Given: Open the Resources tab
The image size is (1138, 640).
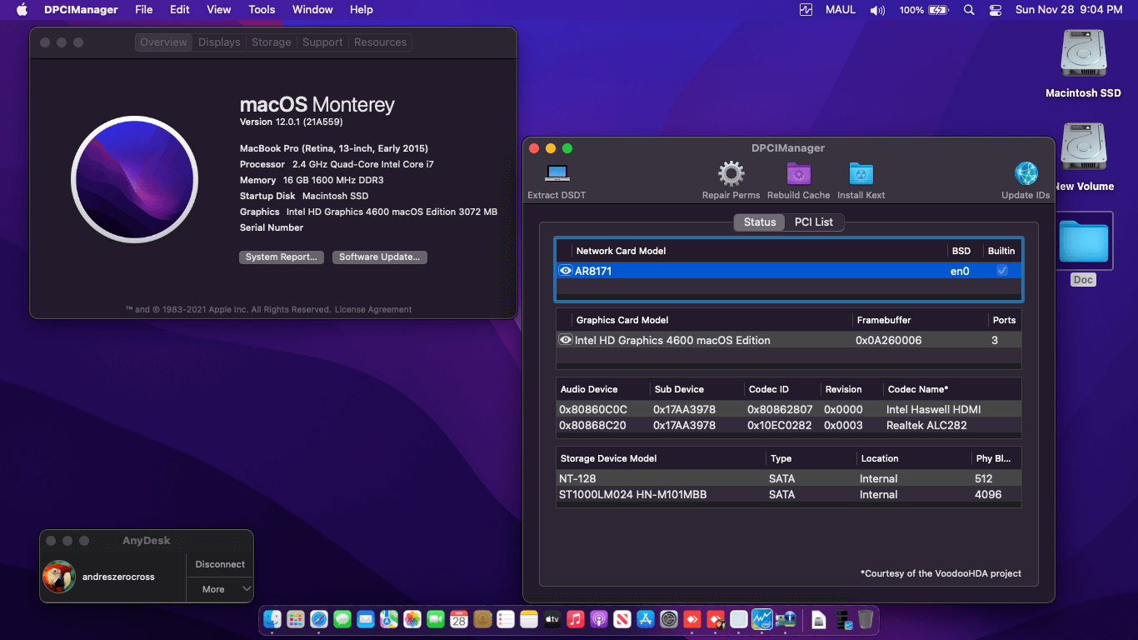Looking at the screenshot, I should 381,42.
